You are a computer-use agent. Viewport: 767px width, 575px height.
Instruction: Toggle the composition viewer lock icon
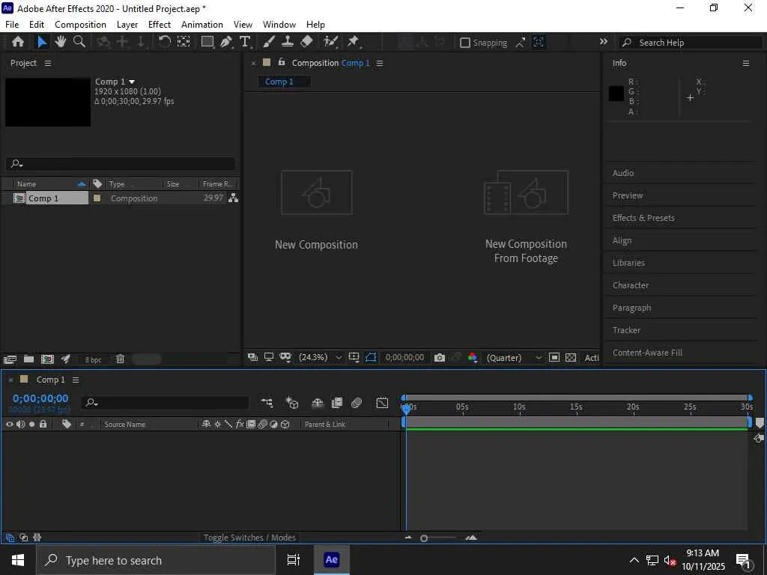pyautogui.click(x=282, y=62)
